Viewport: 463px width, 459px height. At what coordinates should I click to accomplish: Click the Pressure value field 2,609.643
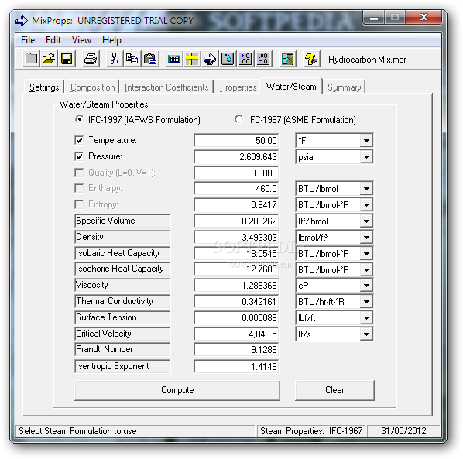click(236, 156)
